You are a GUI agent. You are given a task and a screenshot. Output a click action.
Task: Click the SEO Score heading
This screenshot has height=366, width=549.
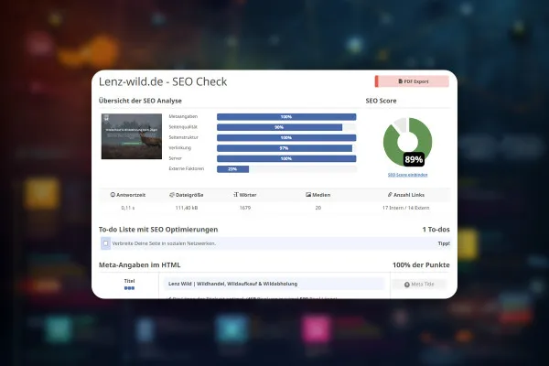(x=381, y=101)
